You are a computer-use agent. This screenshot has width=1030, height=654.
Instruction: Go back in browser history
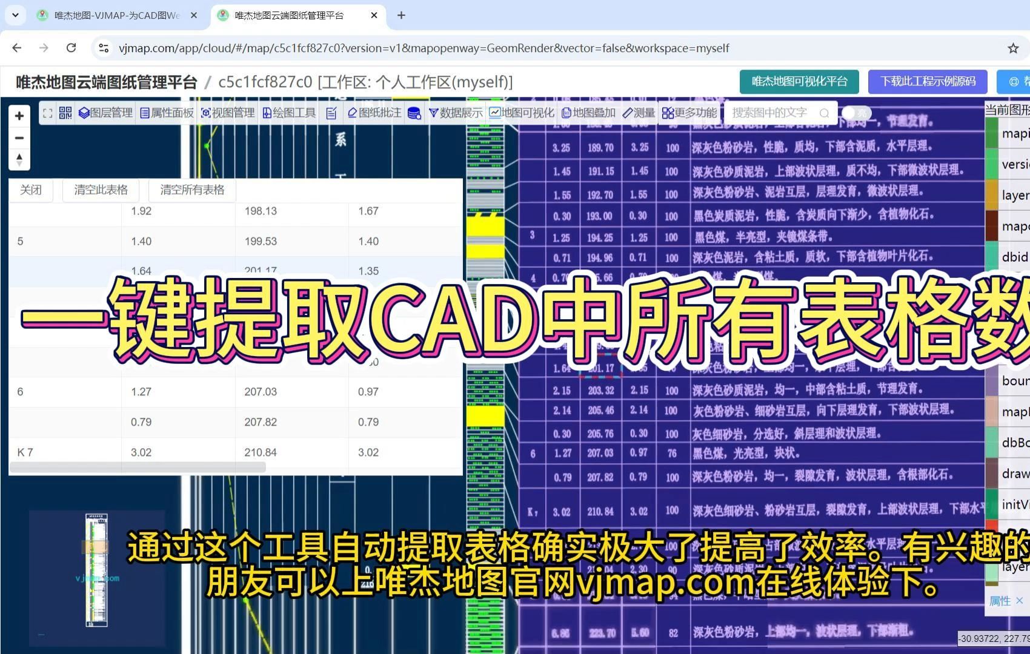tap(17, 48)
